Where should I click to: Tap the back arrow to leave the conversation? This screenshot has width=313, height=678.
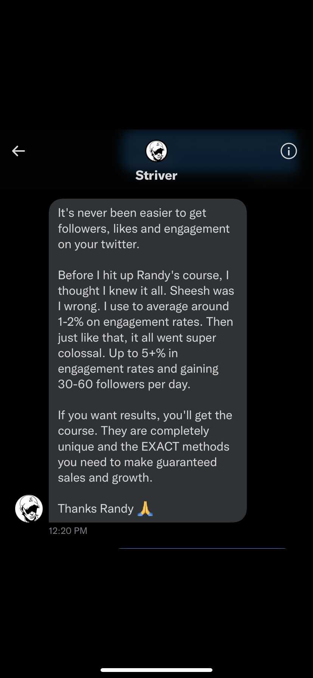coord(18,151)
